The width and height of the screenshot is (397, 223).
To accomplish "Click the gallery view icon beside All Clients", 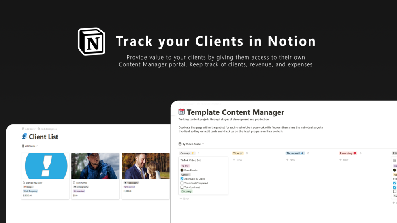I will [23, 146].
